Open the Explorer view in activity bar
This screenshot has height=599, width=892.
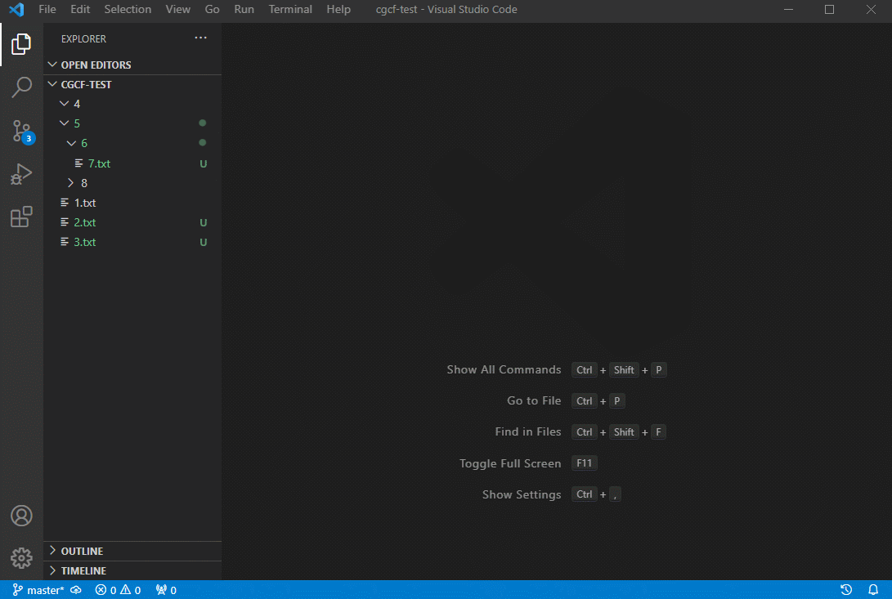[x=21, y=44]
